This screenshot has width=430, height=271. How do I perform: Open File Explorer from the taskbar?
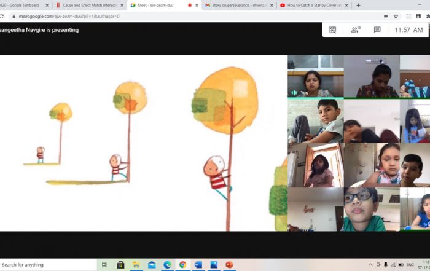136,265
